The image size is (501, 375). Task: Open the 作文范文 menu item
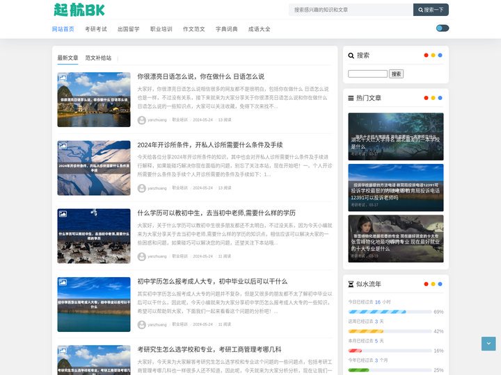point(193,29)
